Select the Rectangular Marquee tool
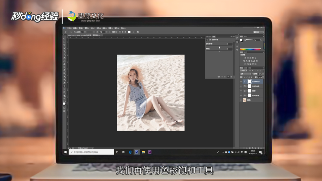This screenshot has height=181, width=322. 64,42
